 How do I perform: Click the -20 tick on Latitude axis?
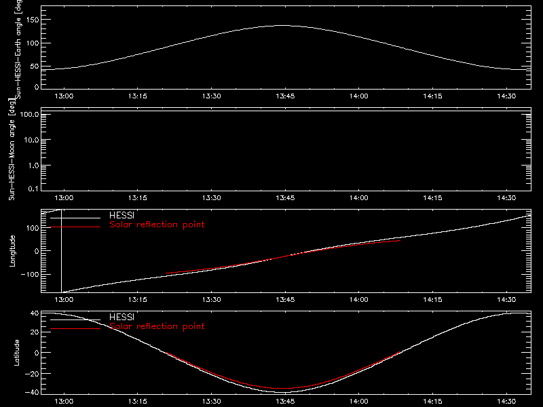coord(32,374)
